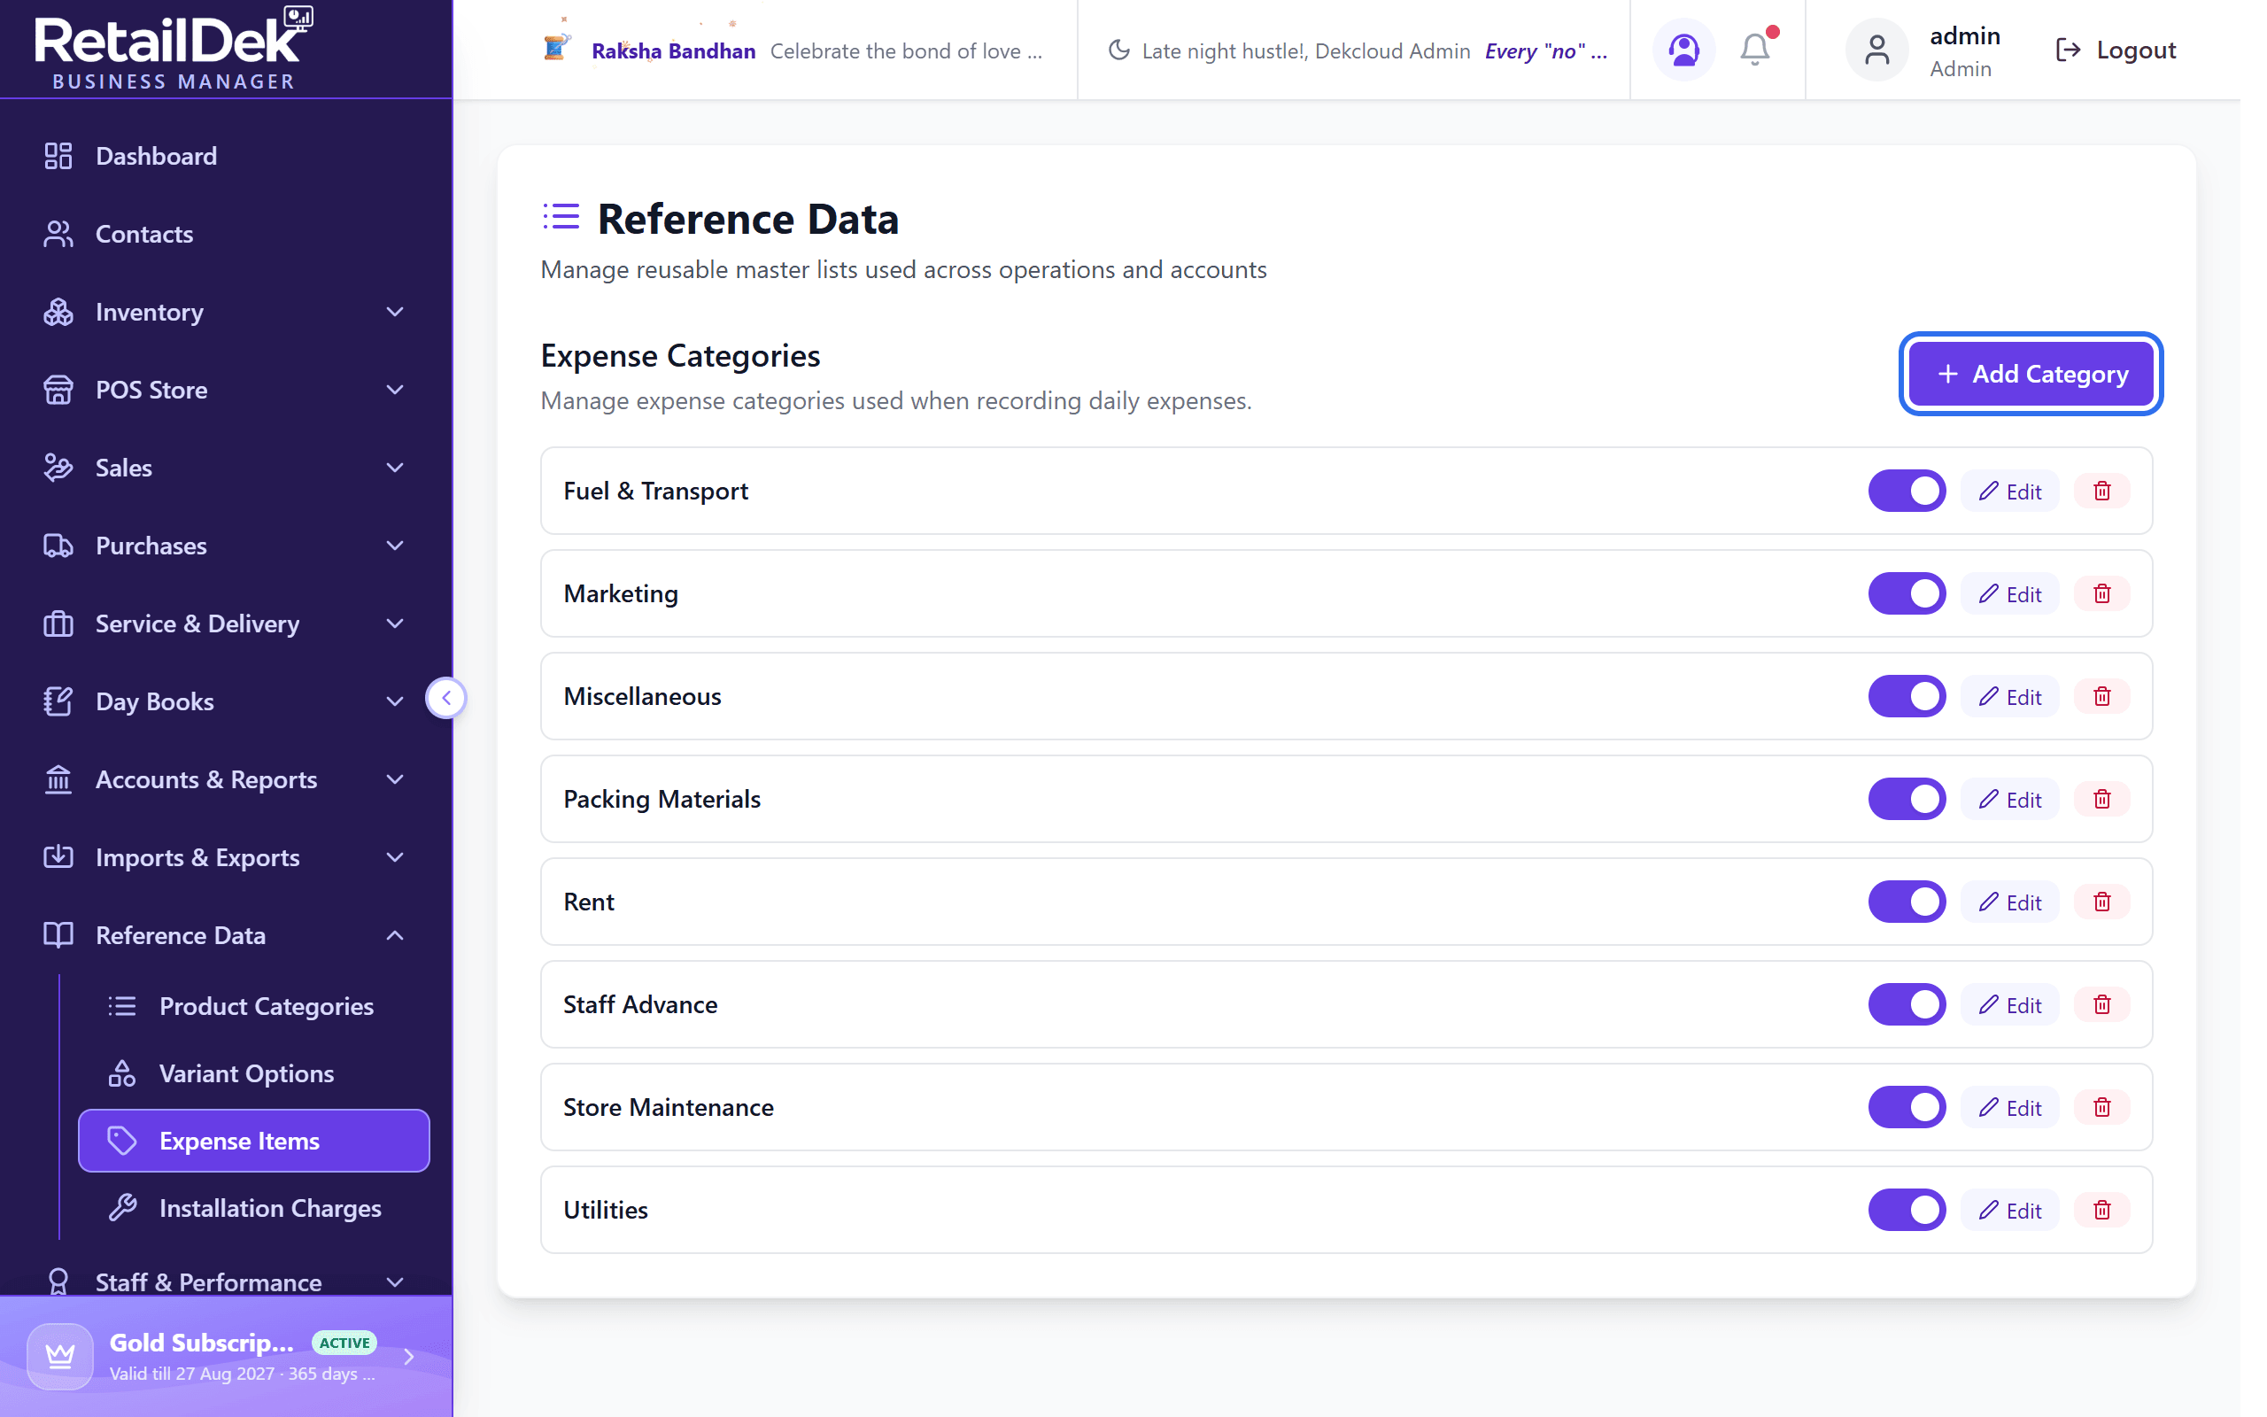Open the notifications bell
Image resolution: width=2267 pixels, height=1417 pixels.
pos(1754,50)
